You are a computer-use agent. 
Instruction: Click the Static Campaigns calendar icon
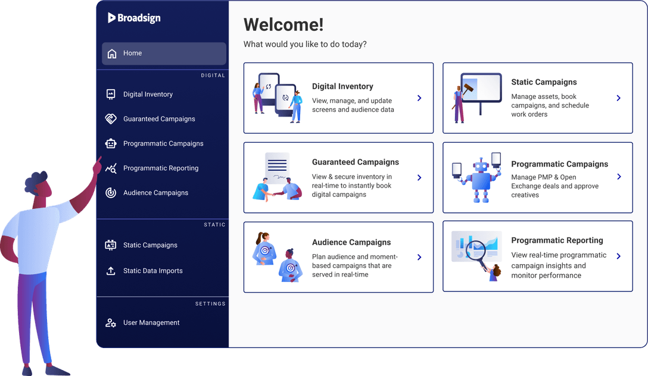(x=111, y=245)
